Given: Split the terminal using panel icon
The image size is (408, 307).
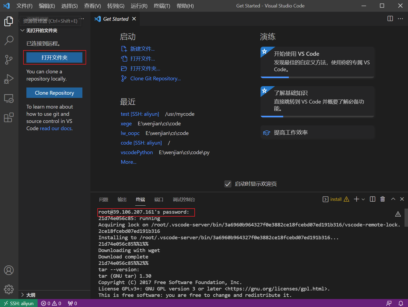Looking at the screenshot, I should point(373,199).
